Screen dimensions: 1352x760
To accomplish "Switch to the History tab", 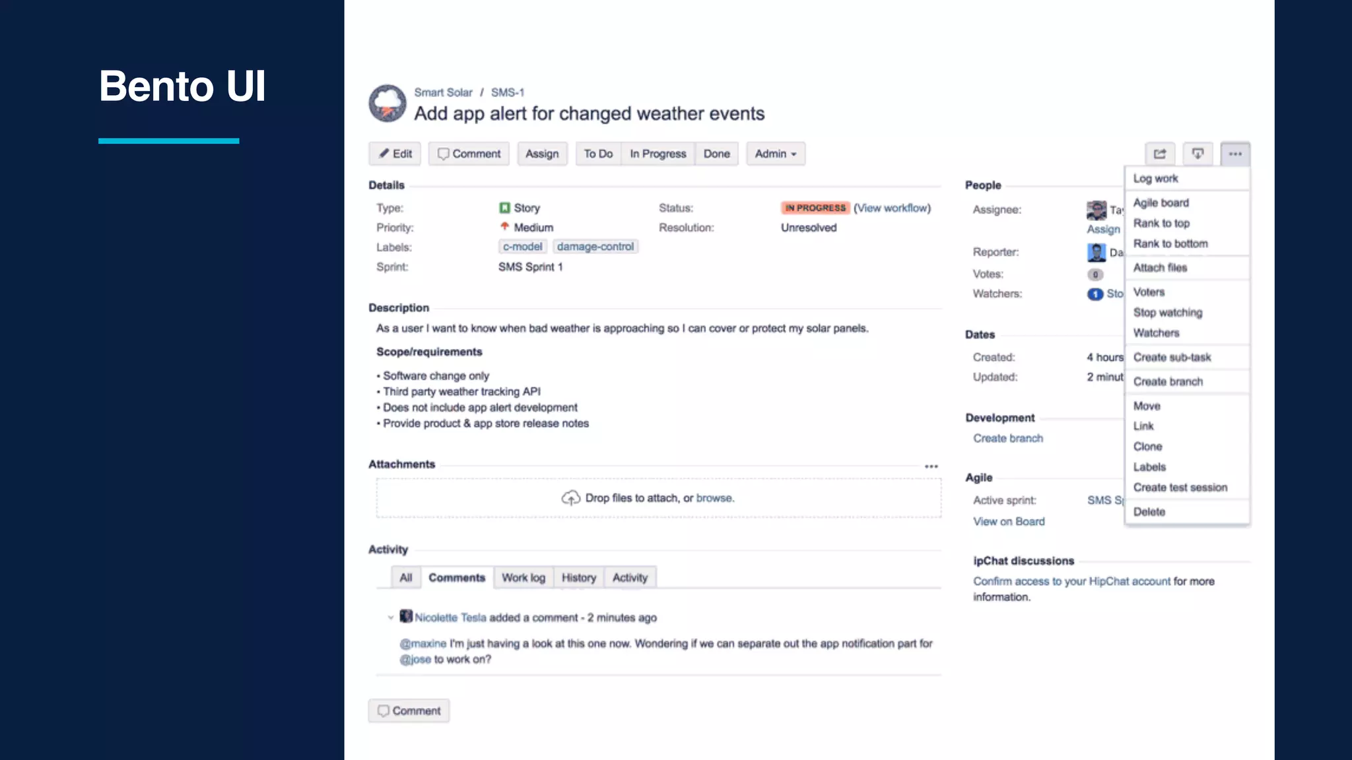I will [578, 578].
